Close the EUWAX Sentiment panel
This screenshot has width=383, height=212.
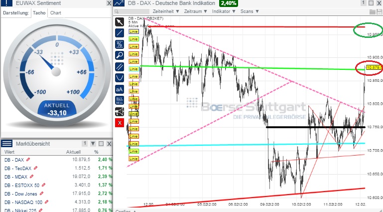109,3
